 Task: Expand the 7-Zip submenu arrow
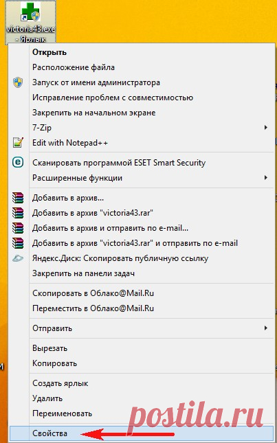point(266,128)
